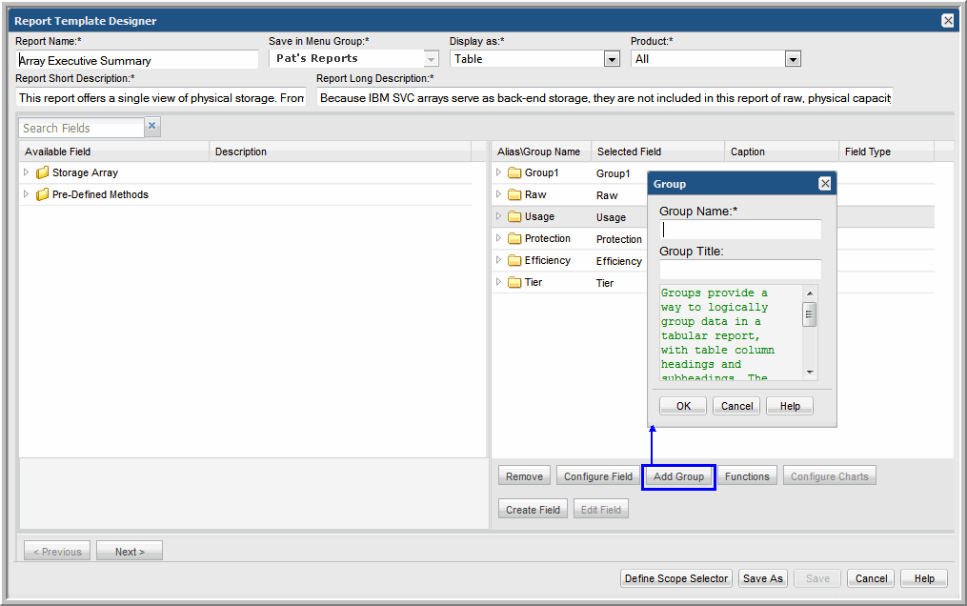
Task: Click the Storage Array folder icon
Action: 42,173
